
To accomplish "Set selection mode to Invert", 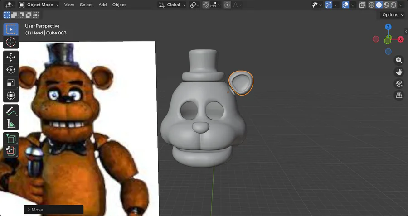I will pos(29,15).
